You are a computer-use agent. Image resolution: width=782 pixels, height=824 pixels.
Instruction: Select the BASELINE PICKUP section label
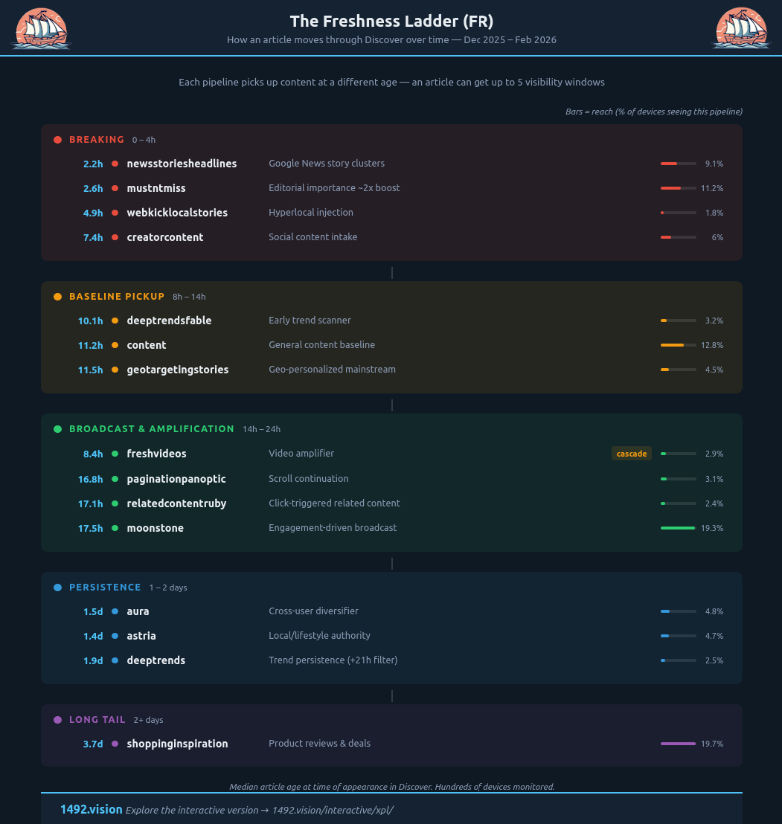click(117, 296)
